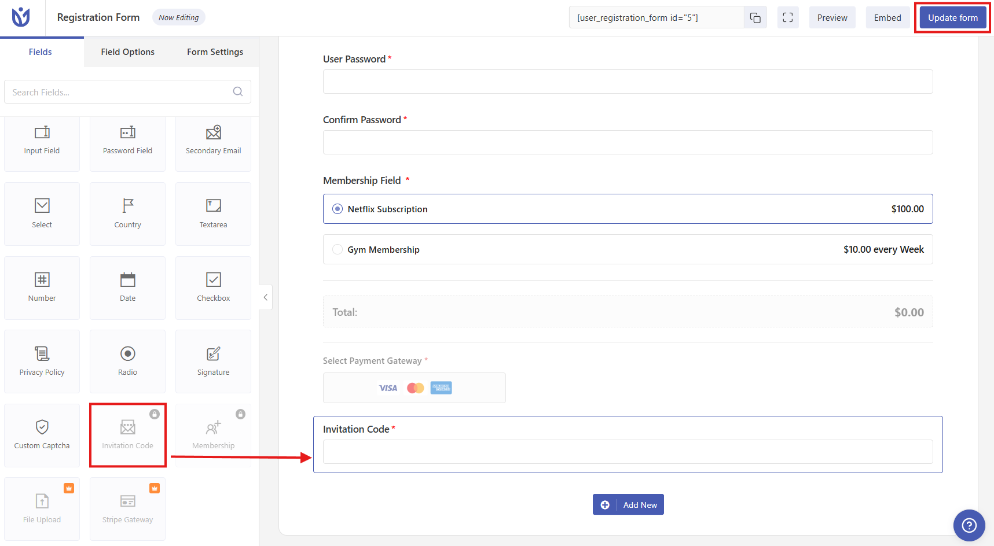The width and height of the screenshot is (994, 546).
Task: Click the Update form button
Action: coord(953,18)
